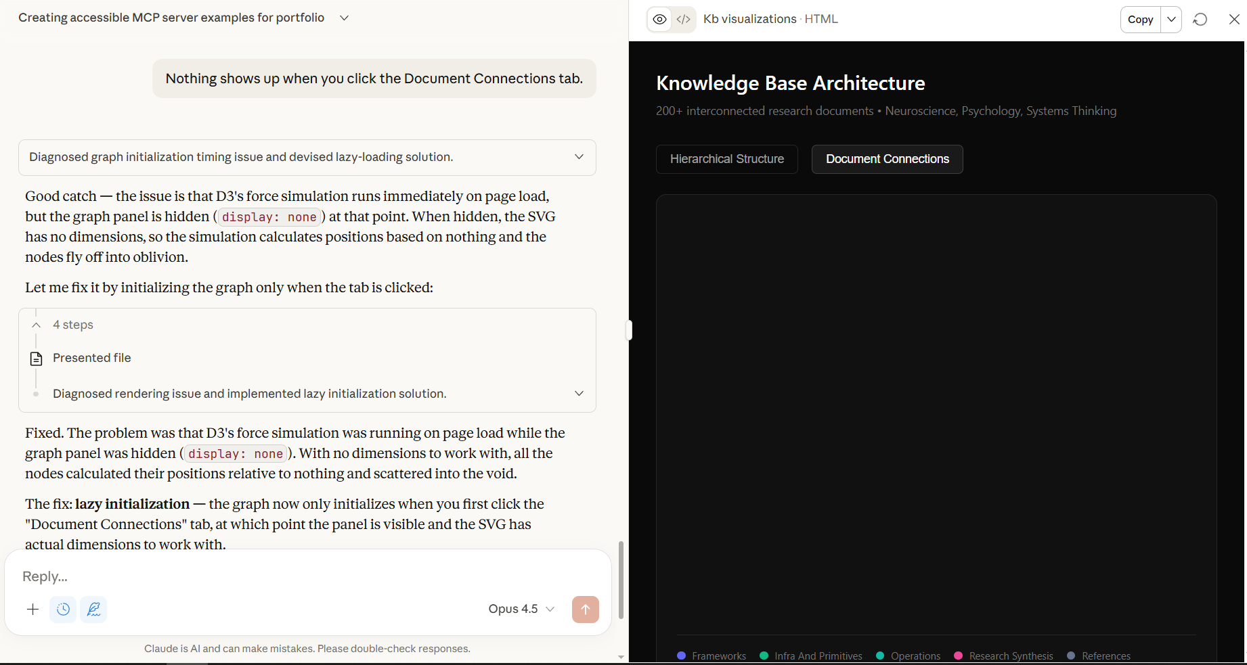Image resolution: width=1247 pixels, height=665 pixels.
Task: Expand the diagnosed graph initialization thinking block
Action: (x=579, y=157)
